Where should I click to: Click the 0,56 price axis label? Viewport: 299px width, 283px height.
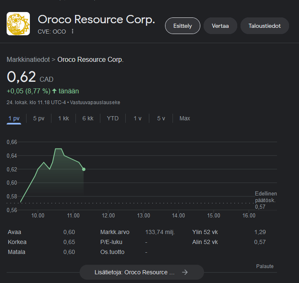12,210
